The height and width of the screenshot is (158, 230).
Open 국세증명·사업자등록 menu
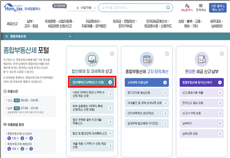(x=59, y=24)
